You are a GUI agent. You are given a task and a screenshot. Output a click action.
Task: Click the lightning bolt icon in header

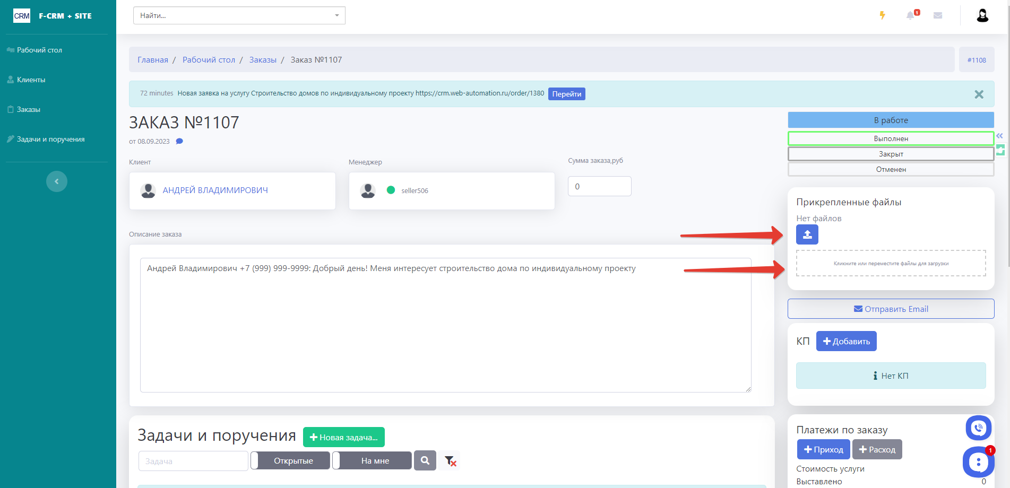(882, 15)
